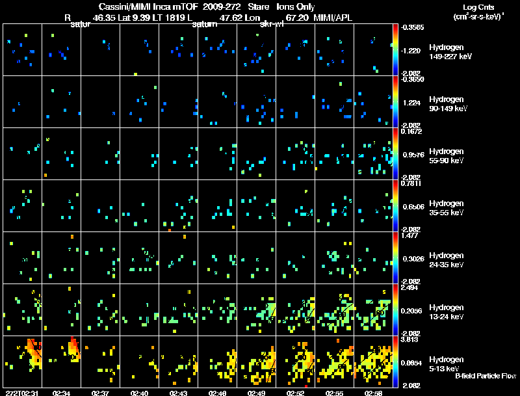This screenshot has width=520, height=396.
Task: Click the 02:55 time axis label
Action: [x=334, y=393]
